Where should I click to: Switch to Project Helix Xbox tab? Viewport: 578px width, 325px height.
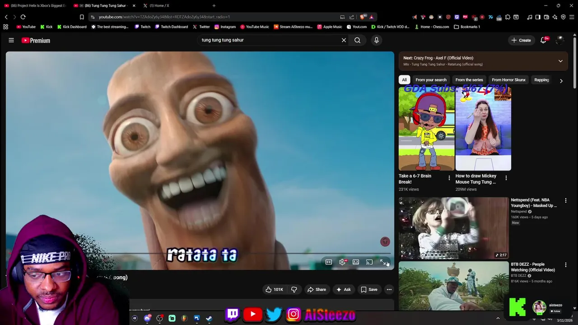click(35, 5)
